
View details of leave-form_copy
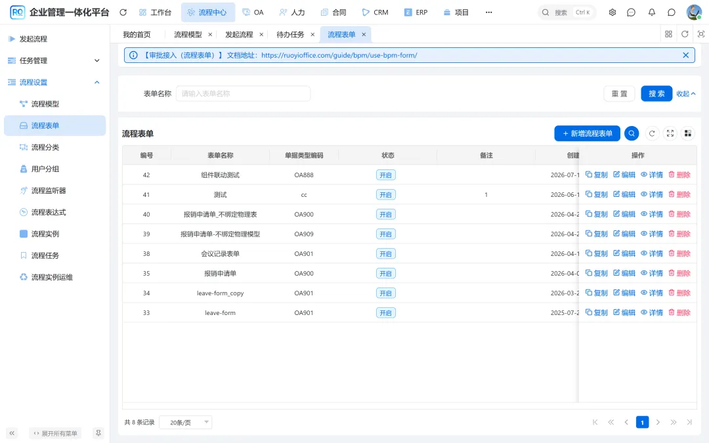pyautogui.click(x=652, y=293)
